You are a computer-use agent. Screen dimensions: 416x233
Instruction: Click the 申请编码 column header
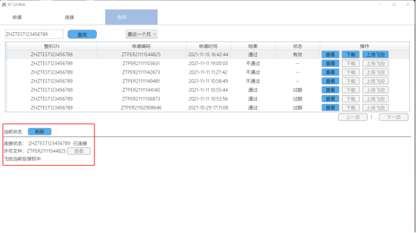click(141, 46)
